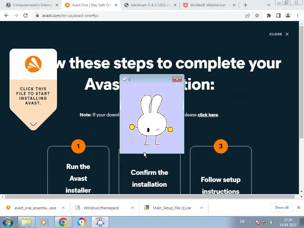
Task: Bookmark this page with the star icon
Action: pos(257,15)
